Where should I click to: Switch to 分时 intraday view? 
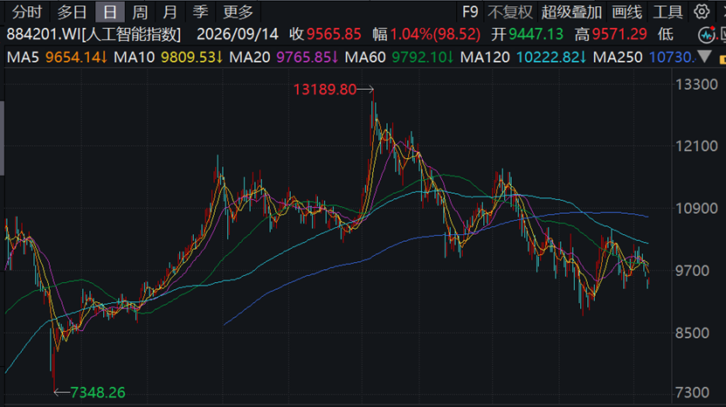(x=27, y=12)
